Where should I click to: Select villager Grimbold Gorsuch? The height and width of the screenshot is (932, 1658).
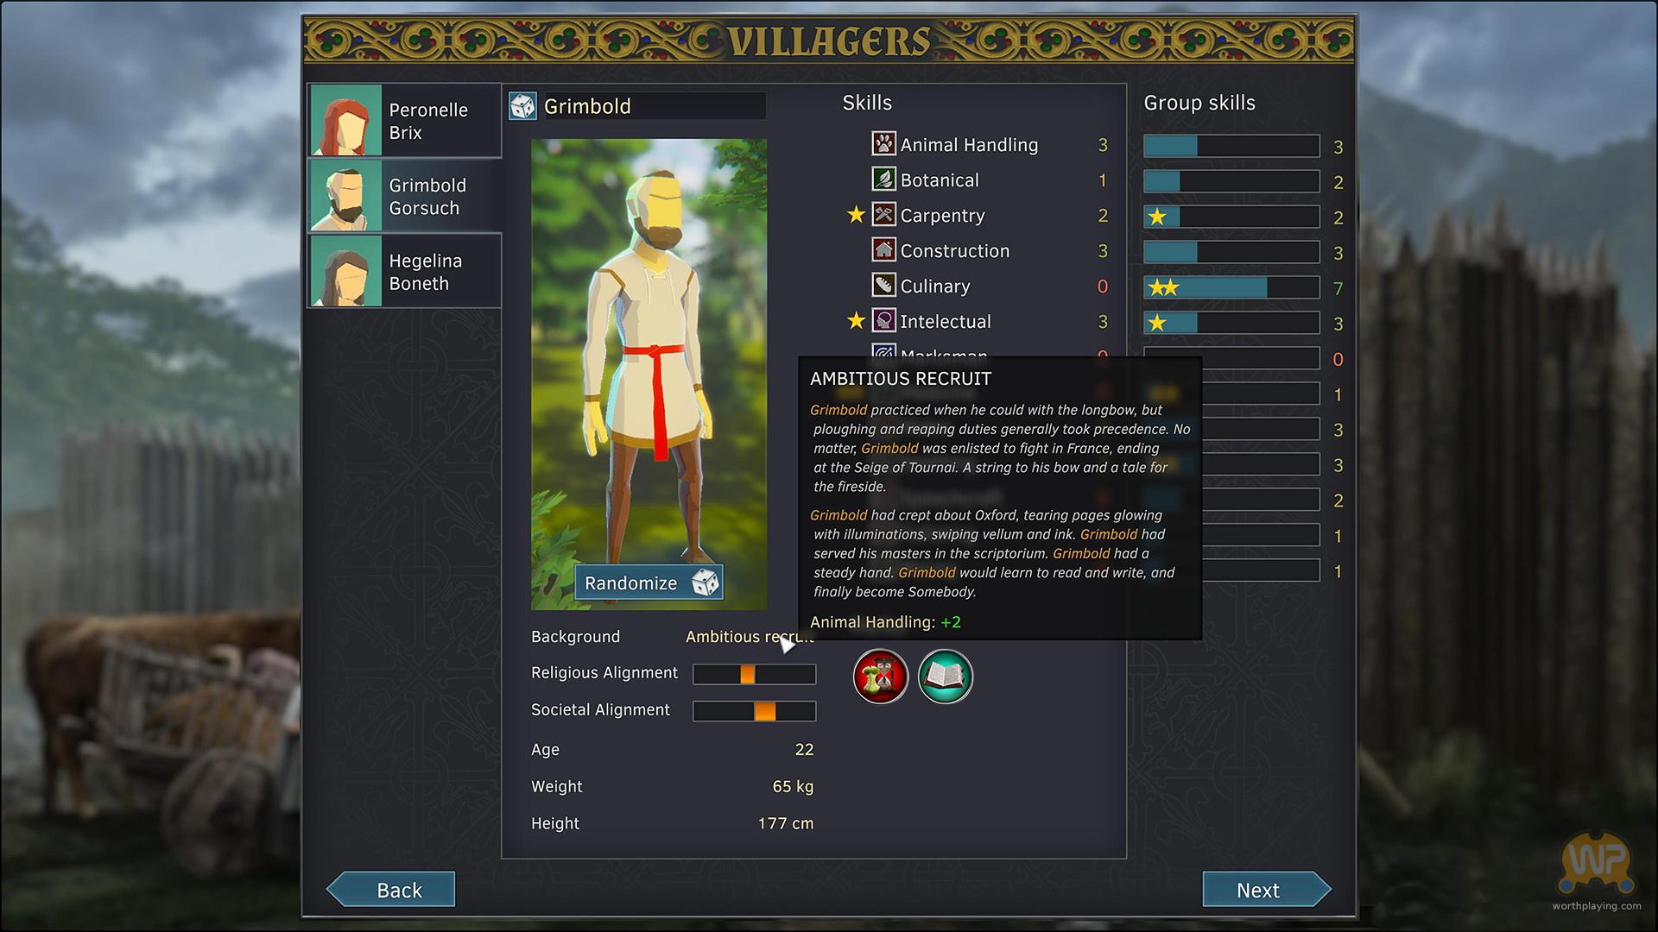pos(405,196)
